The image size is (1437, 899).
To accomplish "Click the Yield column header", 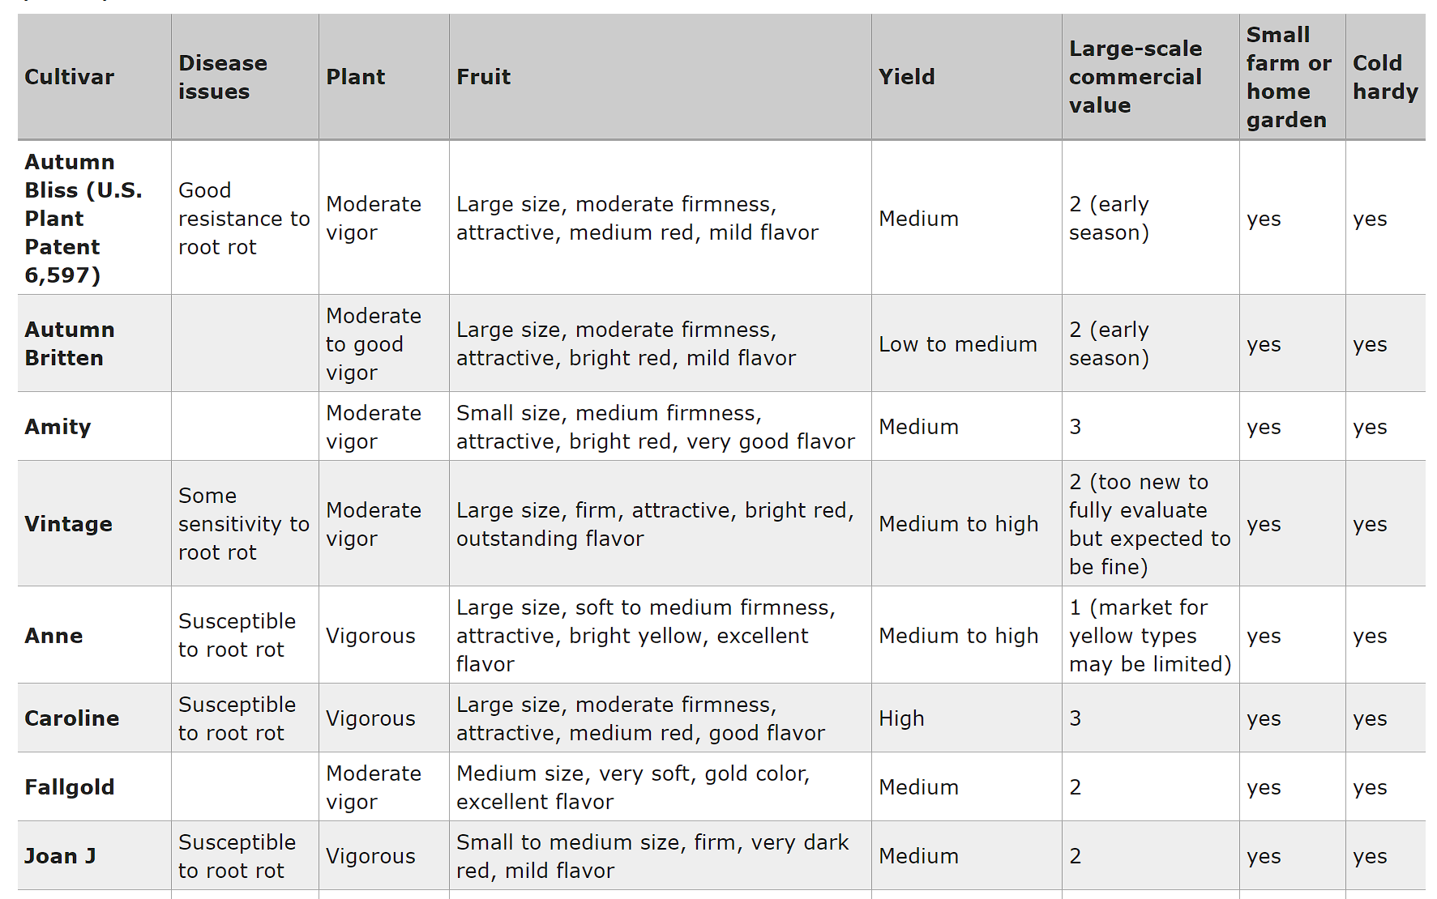I will (906, 77).
